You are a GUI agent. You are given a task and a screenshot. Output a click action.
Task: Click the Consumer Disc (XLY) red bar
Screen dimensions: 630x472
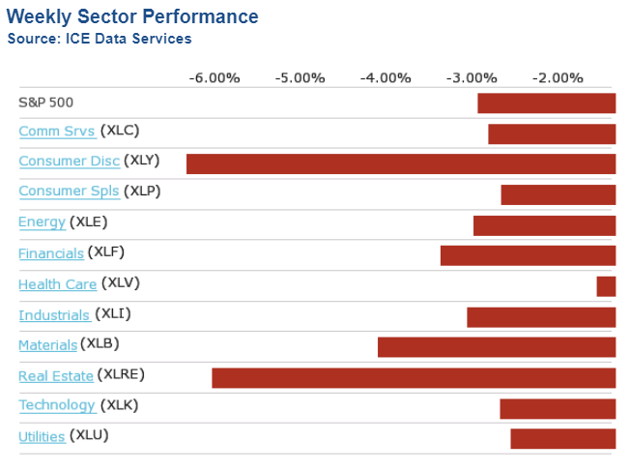[401, 163]
